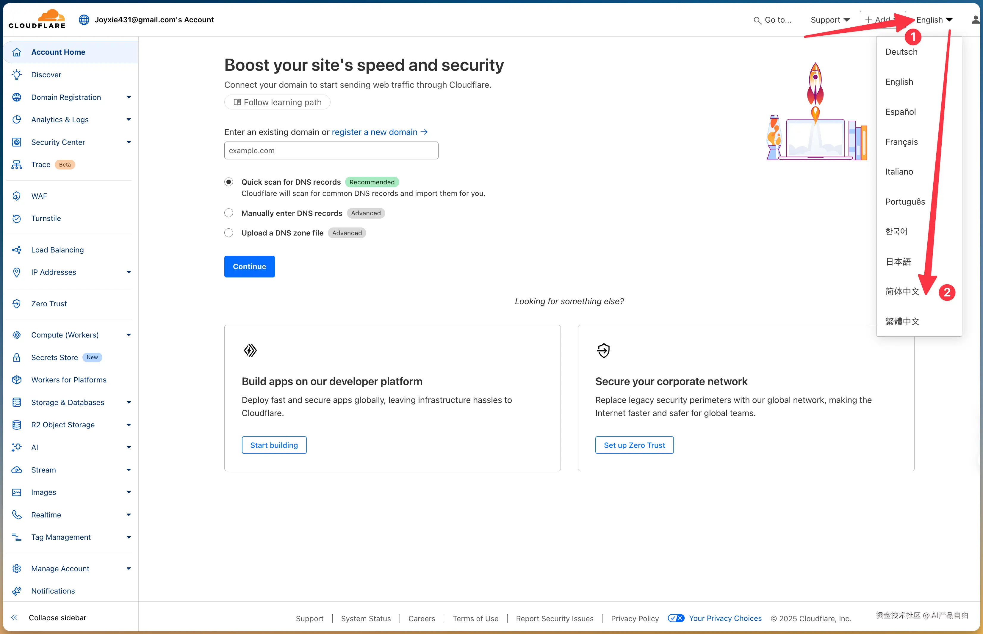Select Upload a DNS zone file
Image resolution: width=983 pixels, height=634 pixels.
[228, 233]
